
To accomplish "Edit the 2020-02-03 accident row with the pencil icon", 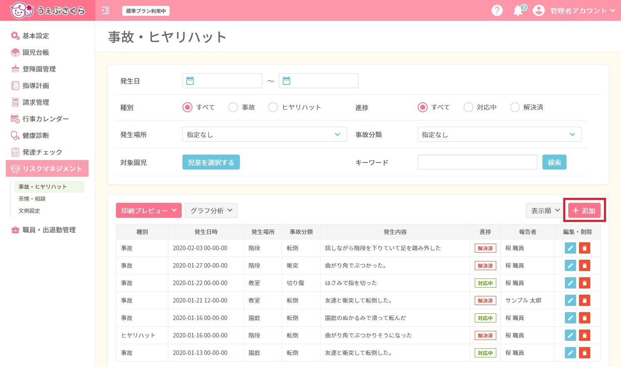I will 570,248.
